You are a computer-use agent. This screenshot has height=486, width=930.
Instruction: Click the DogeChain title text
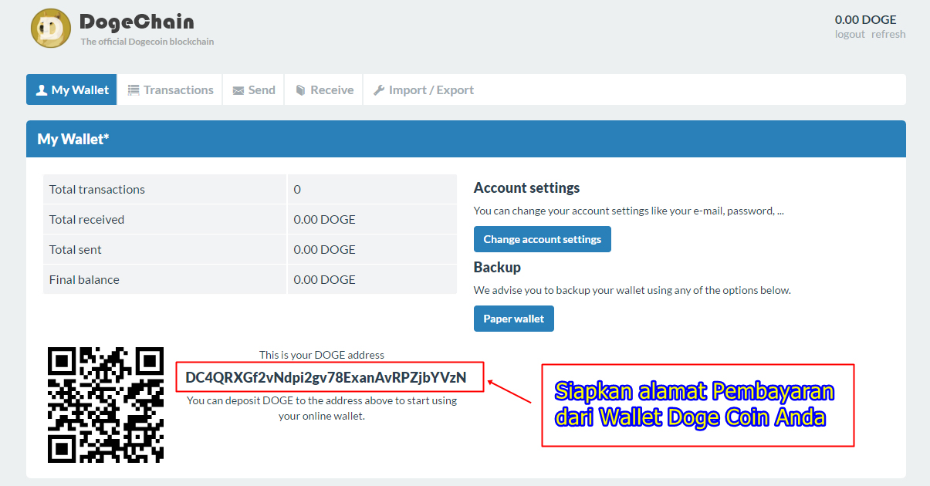137,22
